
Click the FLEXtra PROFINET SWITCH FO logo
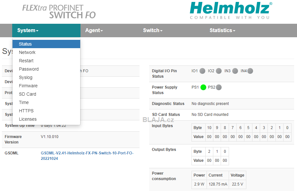pos(59,12)
